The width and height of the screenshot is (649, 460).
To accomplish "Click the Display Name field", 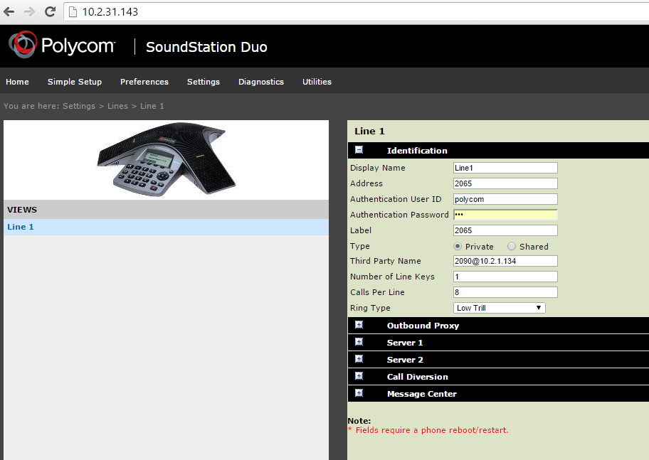I will [x=505, y=168].
